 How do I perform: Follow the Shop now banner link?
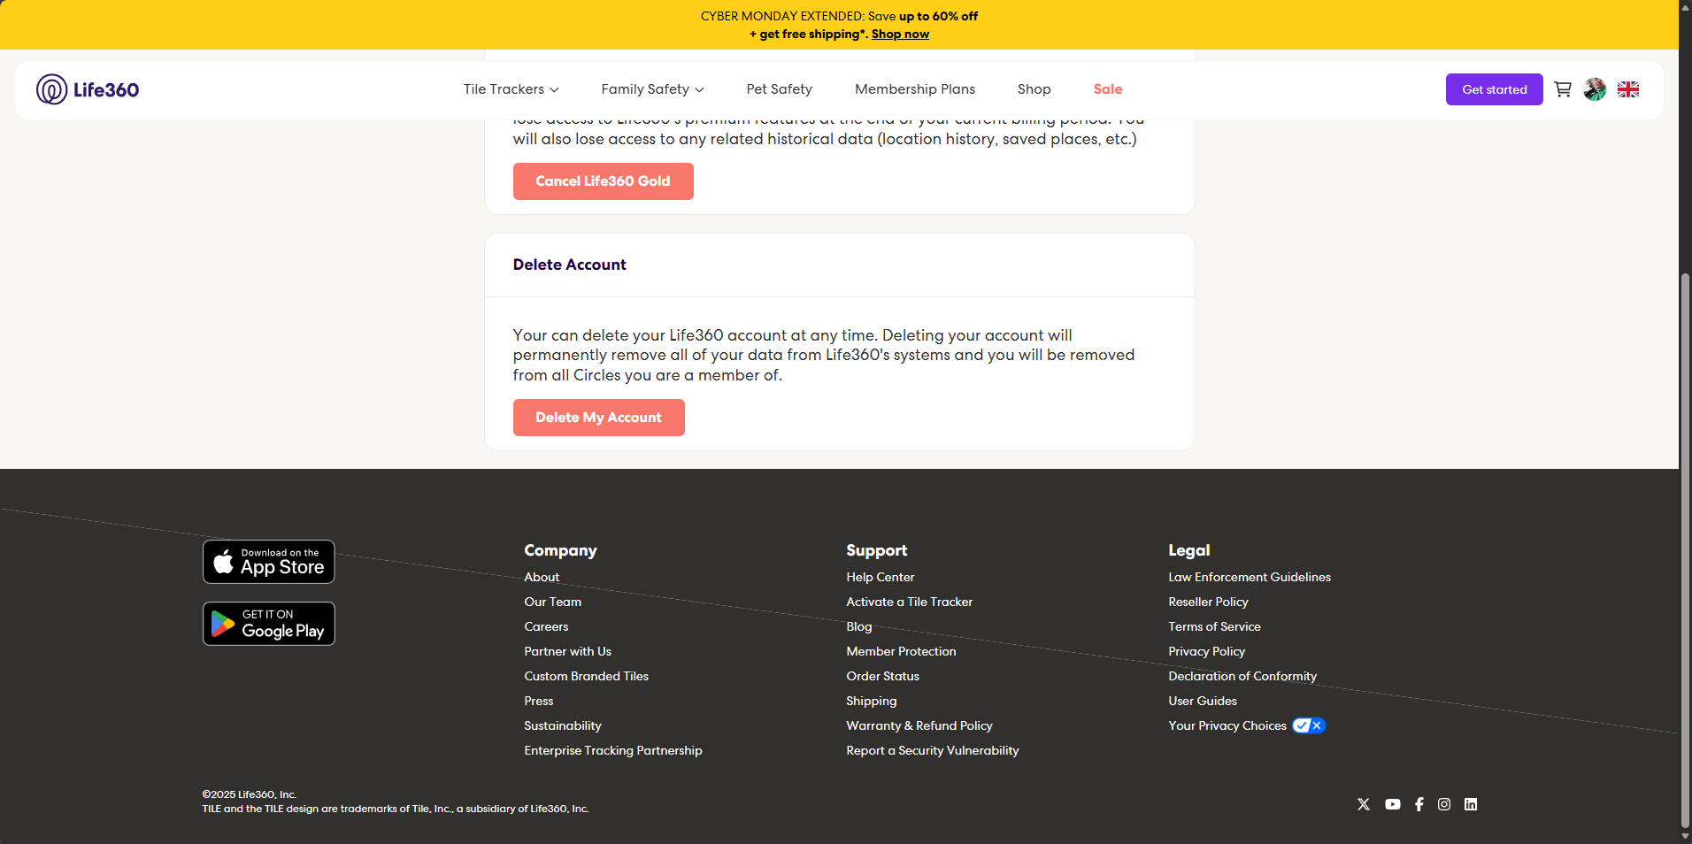900,35
